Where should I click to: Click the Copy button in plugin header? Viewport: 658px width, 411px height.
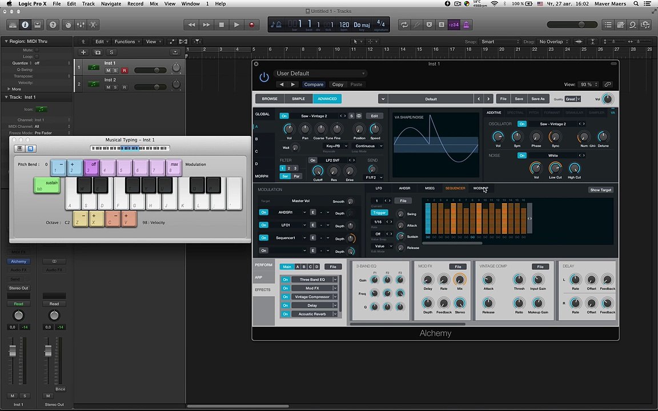pos(338,84)
